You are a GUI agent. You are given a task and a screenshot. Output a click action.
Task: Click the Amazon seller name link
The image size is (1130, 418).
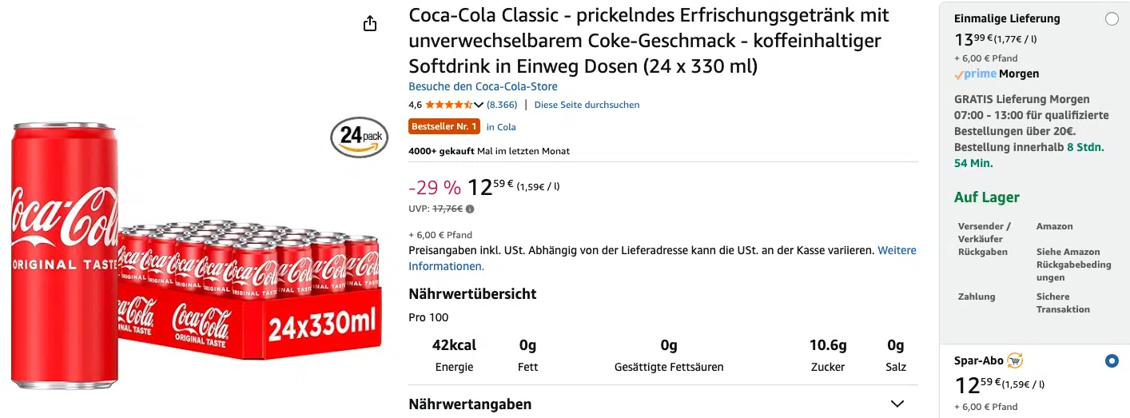(1054, 226)
